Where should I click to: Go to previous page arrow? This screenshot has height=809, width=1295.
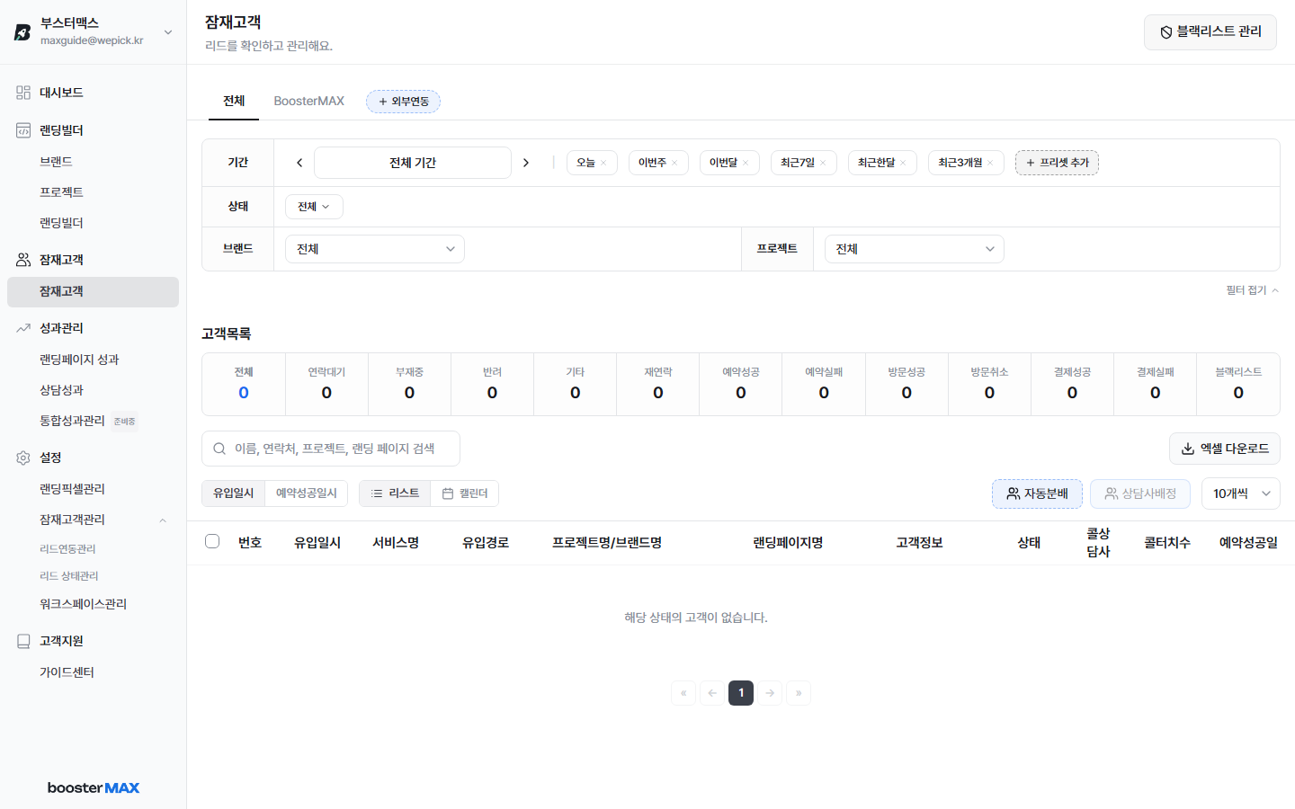712,693
